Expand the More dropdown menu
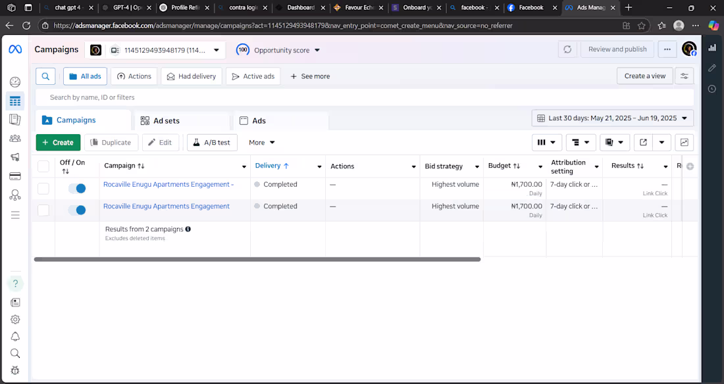This screenshot has height=384, width=724. [262, 143]
